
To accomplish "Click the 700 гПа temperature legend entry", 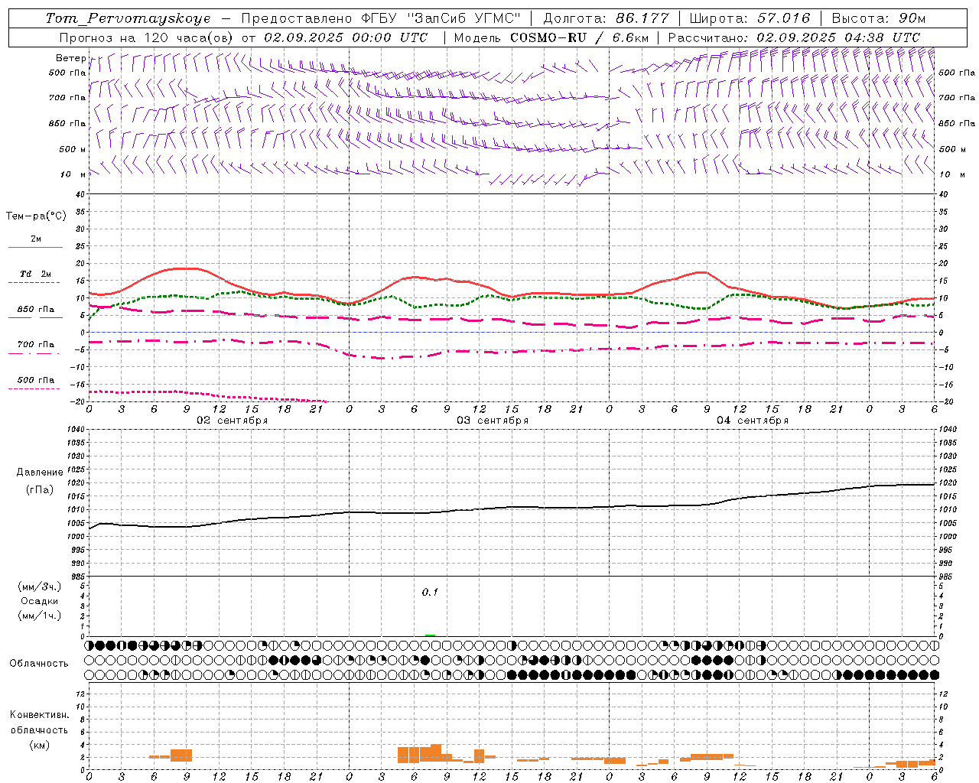I will click(36, 345).
